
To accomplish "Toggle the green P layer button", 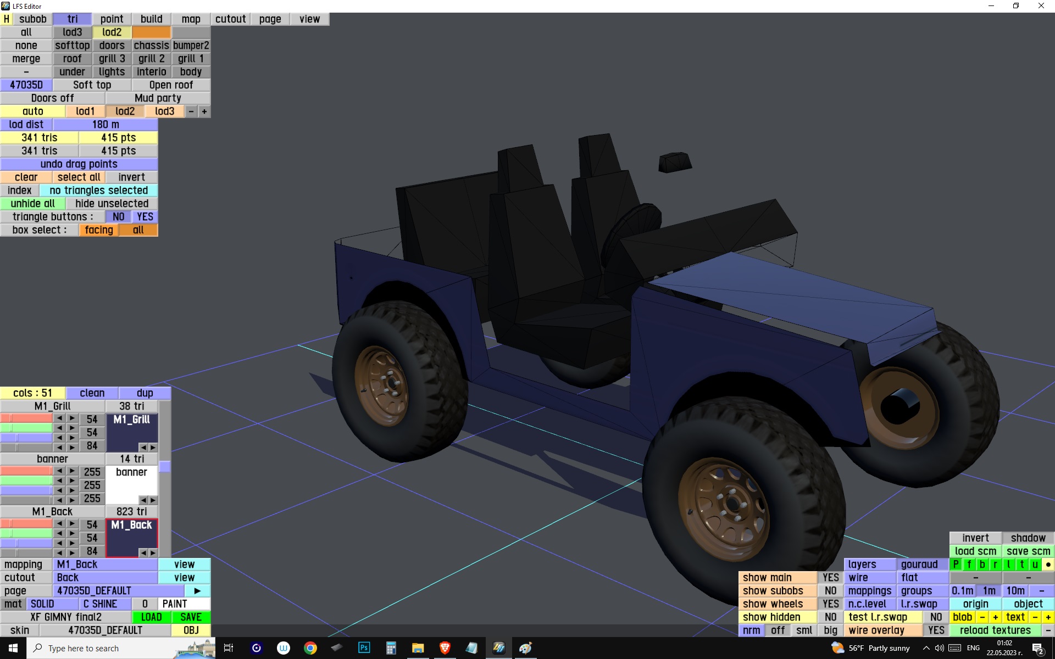I will click(x=956, y=565).
